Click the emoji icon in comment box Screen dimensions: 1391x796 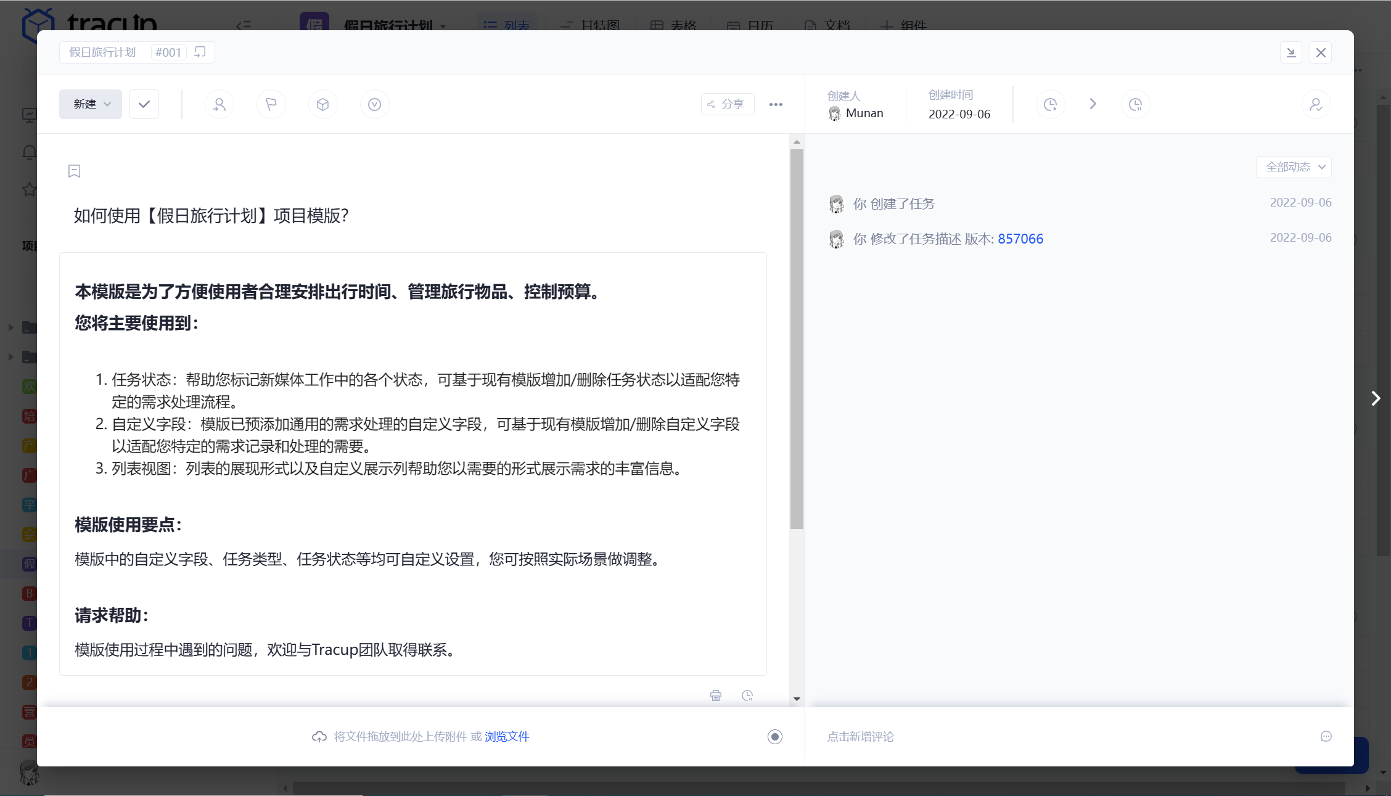pyautogui.click(x=1326, y=736)
